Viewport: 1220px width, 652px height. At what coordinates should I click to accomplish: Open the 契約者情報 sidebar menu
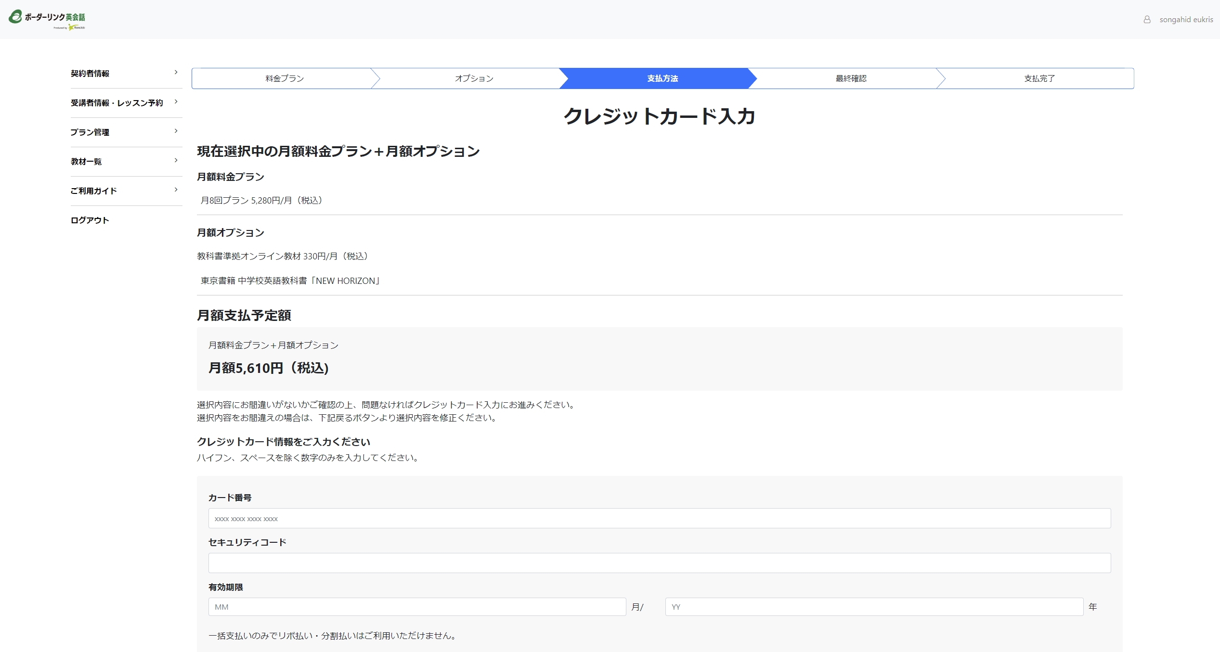90,74
